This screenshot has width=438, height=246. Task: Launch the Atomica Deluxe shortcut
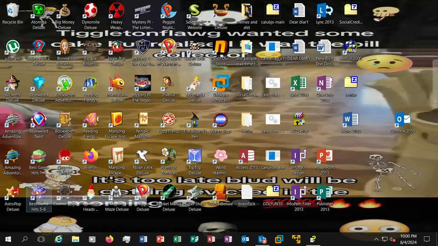pyautogui.click(x=39, y=16)
